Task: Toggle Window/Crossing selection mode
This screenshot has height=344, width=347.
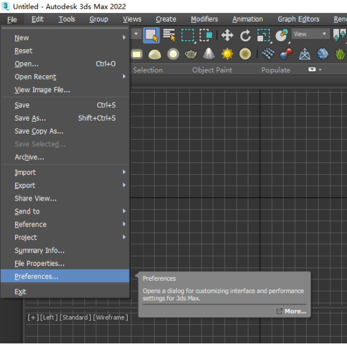Action: click(206, 35)
